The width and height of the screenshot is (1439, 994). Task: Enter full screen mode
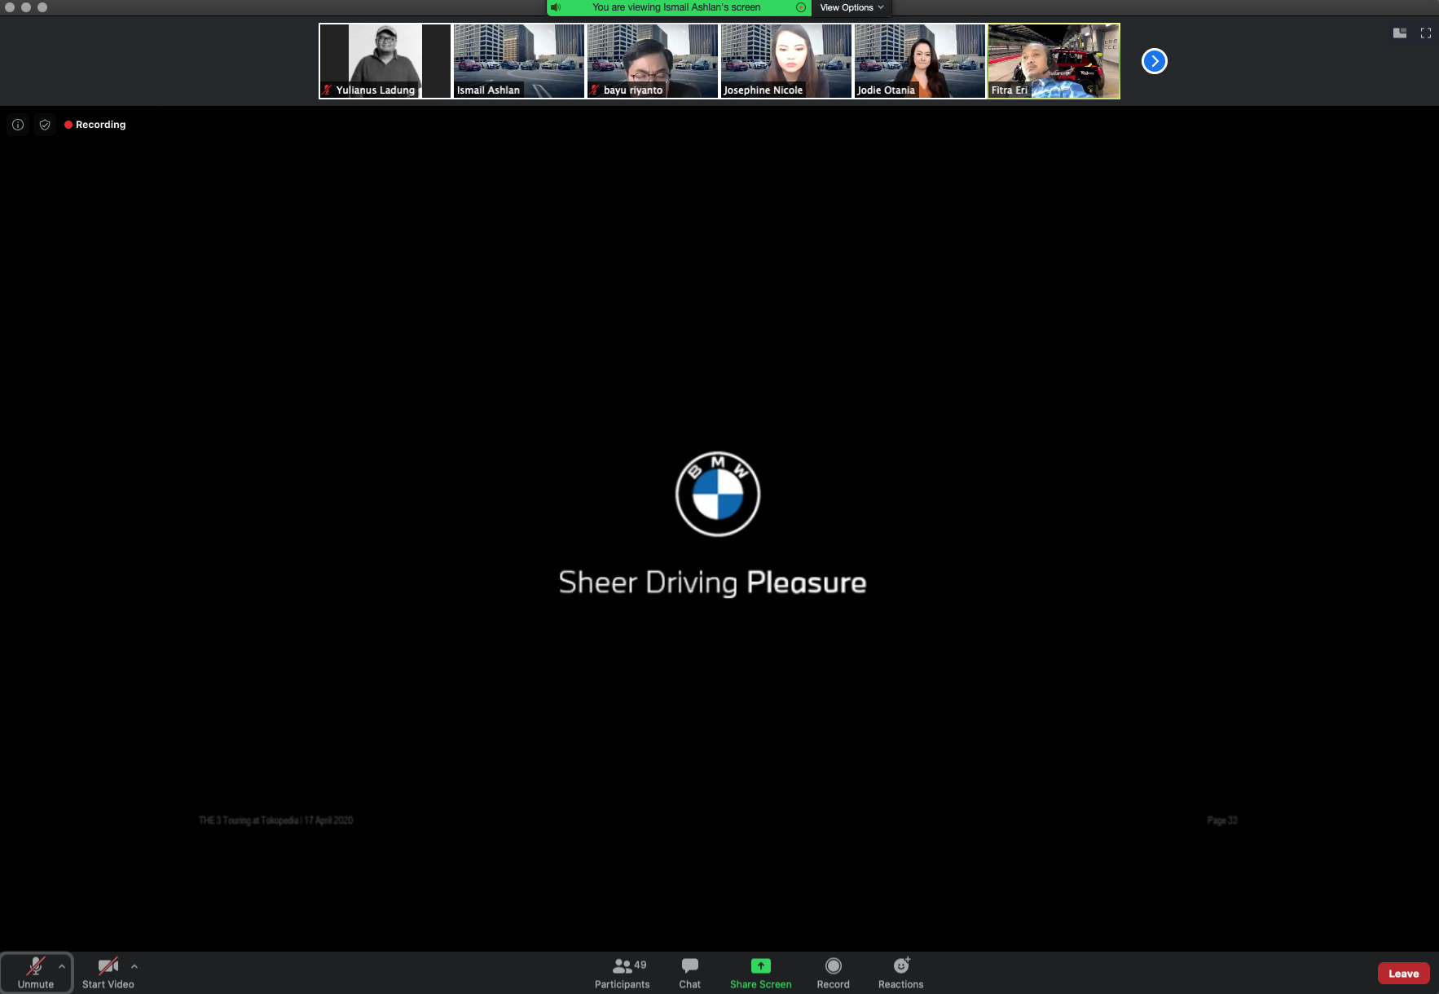pyautogui.click(x=1425, y=33)
